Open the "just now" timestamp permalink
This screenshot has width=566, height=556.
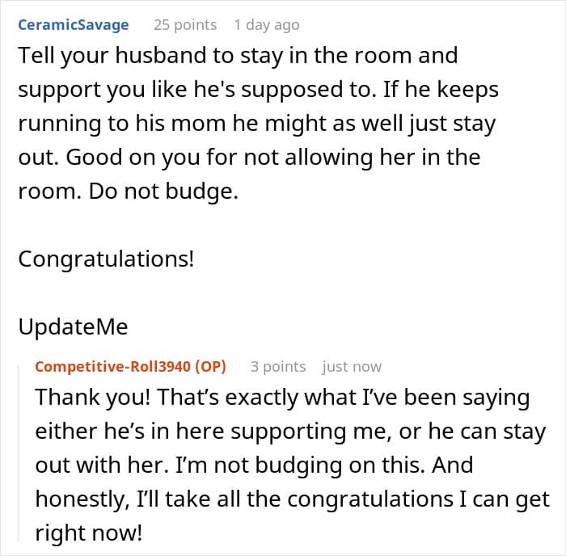pos(352,367)
